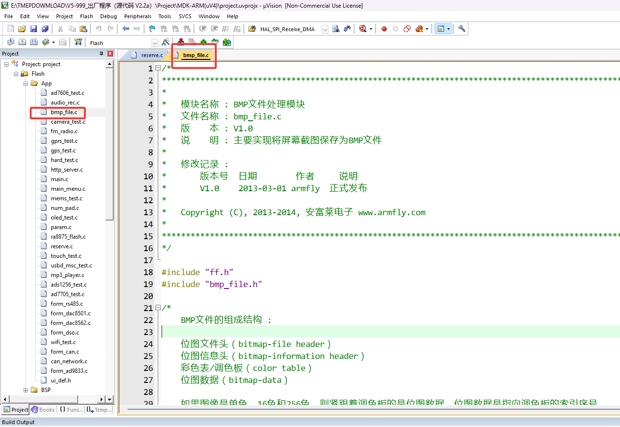
Task: Open the File menu
Action: tap(9, 16)
